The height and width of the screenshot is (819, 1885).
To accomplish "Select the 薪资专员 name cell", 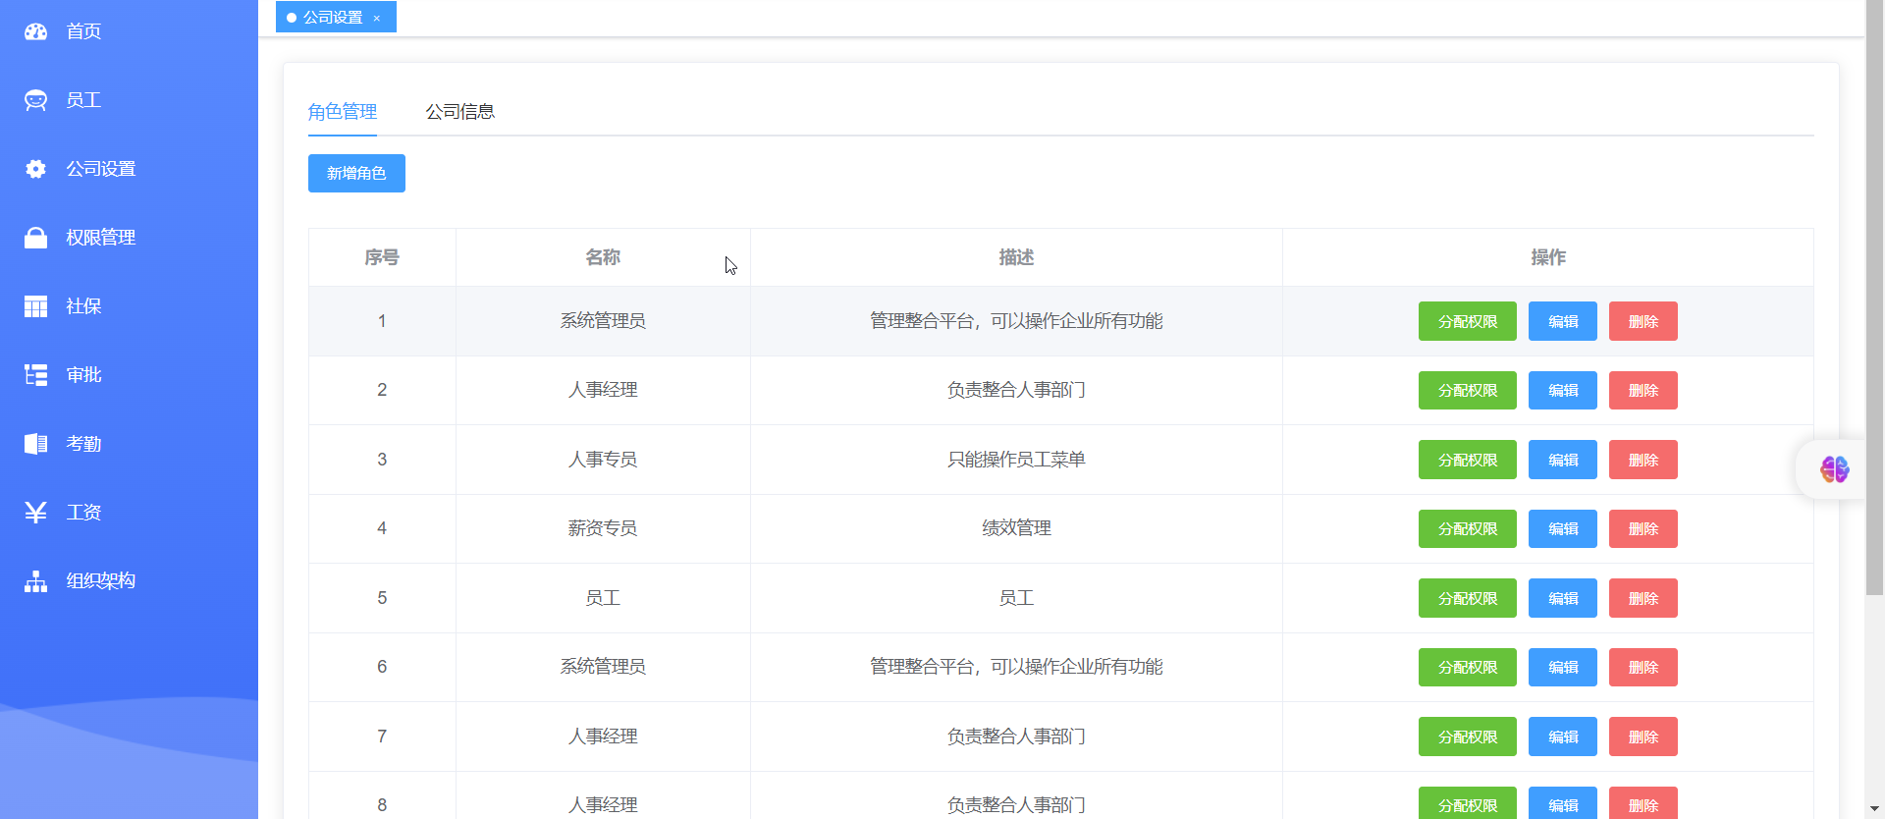I will [603, 528].
